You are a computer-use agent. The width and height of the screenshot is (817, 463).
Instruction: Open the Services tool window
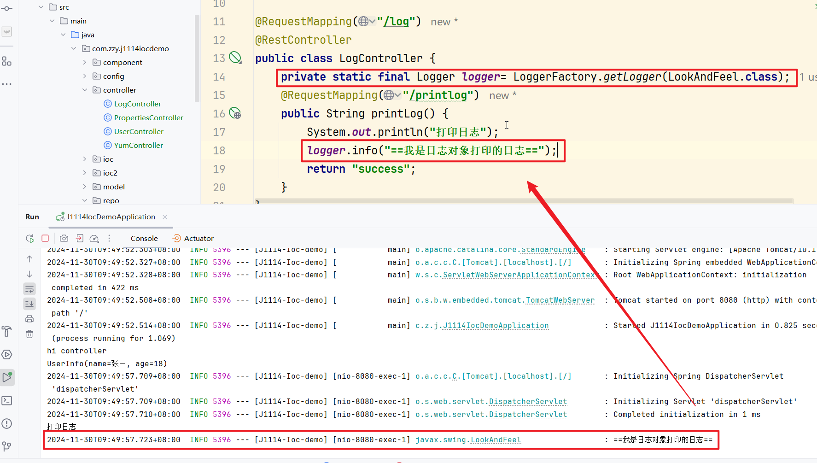7,354
